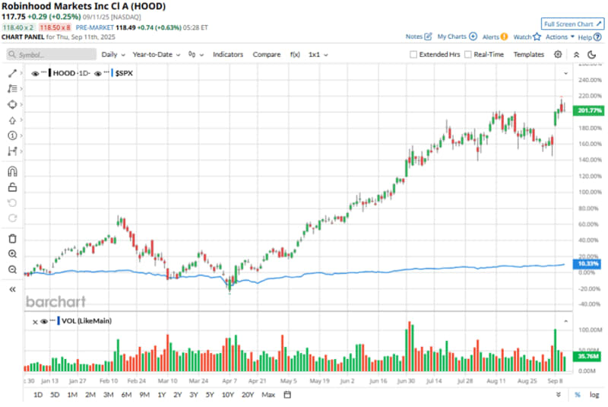Select the trend line drawing tool
This screenshot has height=407, width=608.
pyautogui.click(x=12, y=74)
